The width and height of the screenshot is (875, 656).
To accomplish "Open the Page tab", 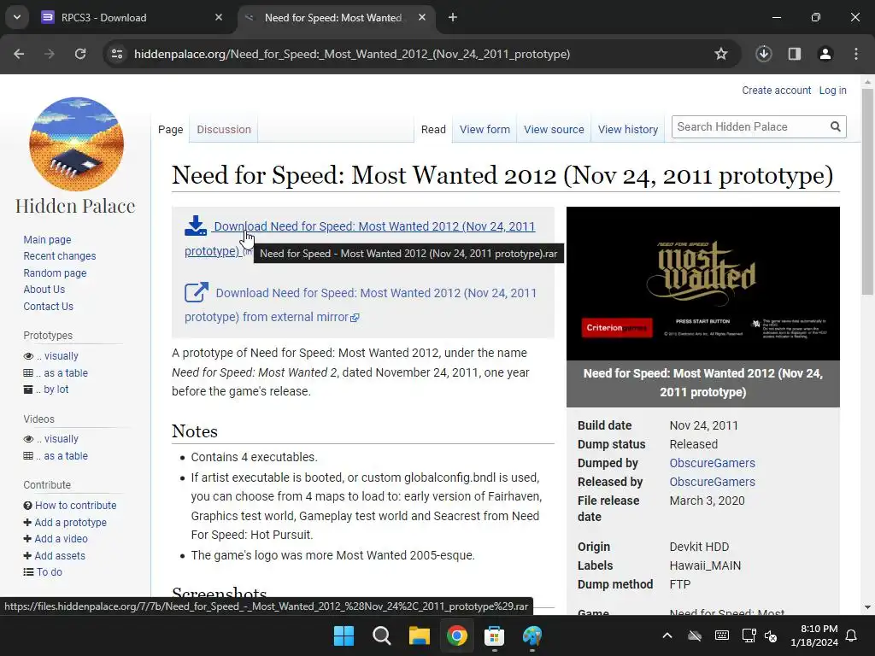I will [170, 130].
